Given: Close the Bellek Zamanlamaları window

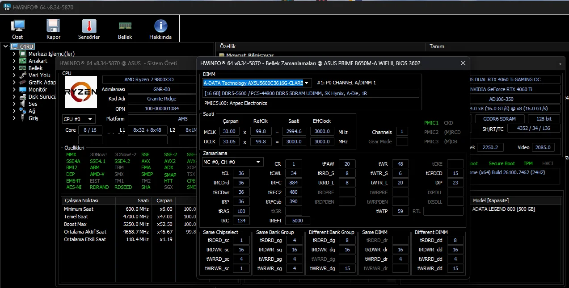Looking at the screenshot, I should click(463, 63).
